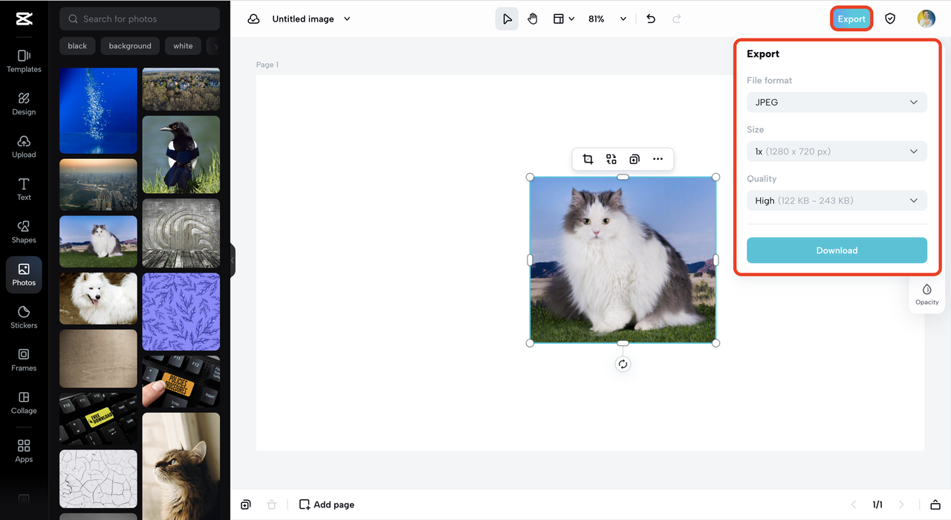Crop the selected cat image
The width and height of the screenshot is (951, 520).
[588, 159]
